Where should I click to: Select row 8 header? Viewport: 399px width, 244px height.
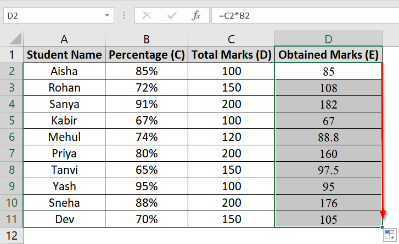pos(12,169)
